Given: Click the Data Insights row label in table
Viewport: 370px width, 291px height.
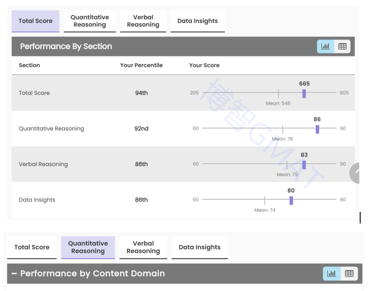Looking at the screenshot, I should 37,200.
